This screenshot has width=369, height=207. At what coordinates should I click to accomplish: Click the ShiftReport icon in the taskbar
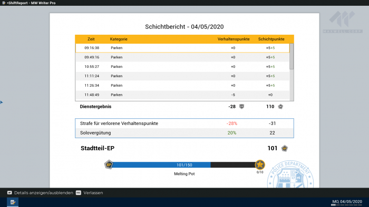tap(13, 202)
